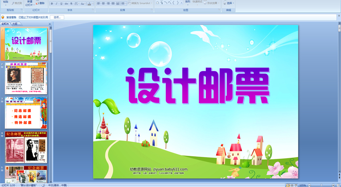Screen dimensions: 341x187
Task: Apply italic formatting to text
Action: [56, 4]
